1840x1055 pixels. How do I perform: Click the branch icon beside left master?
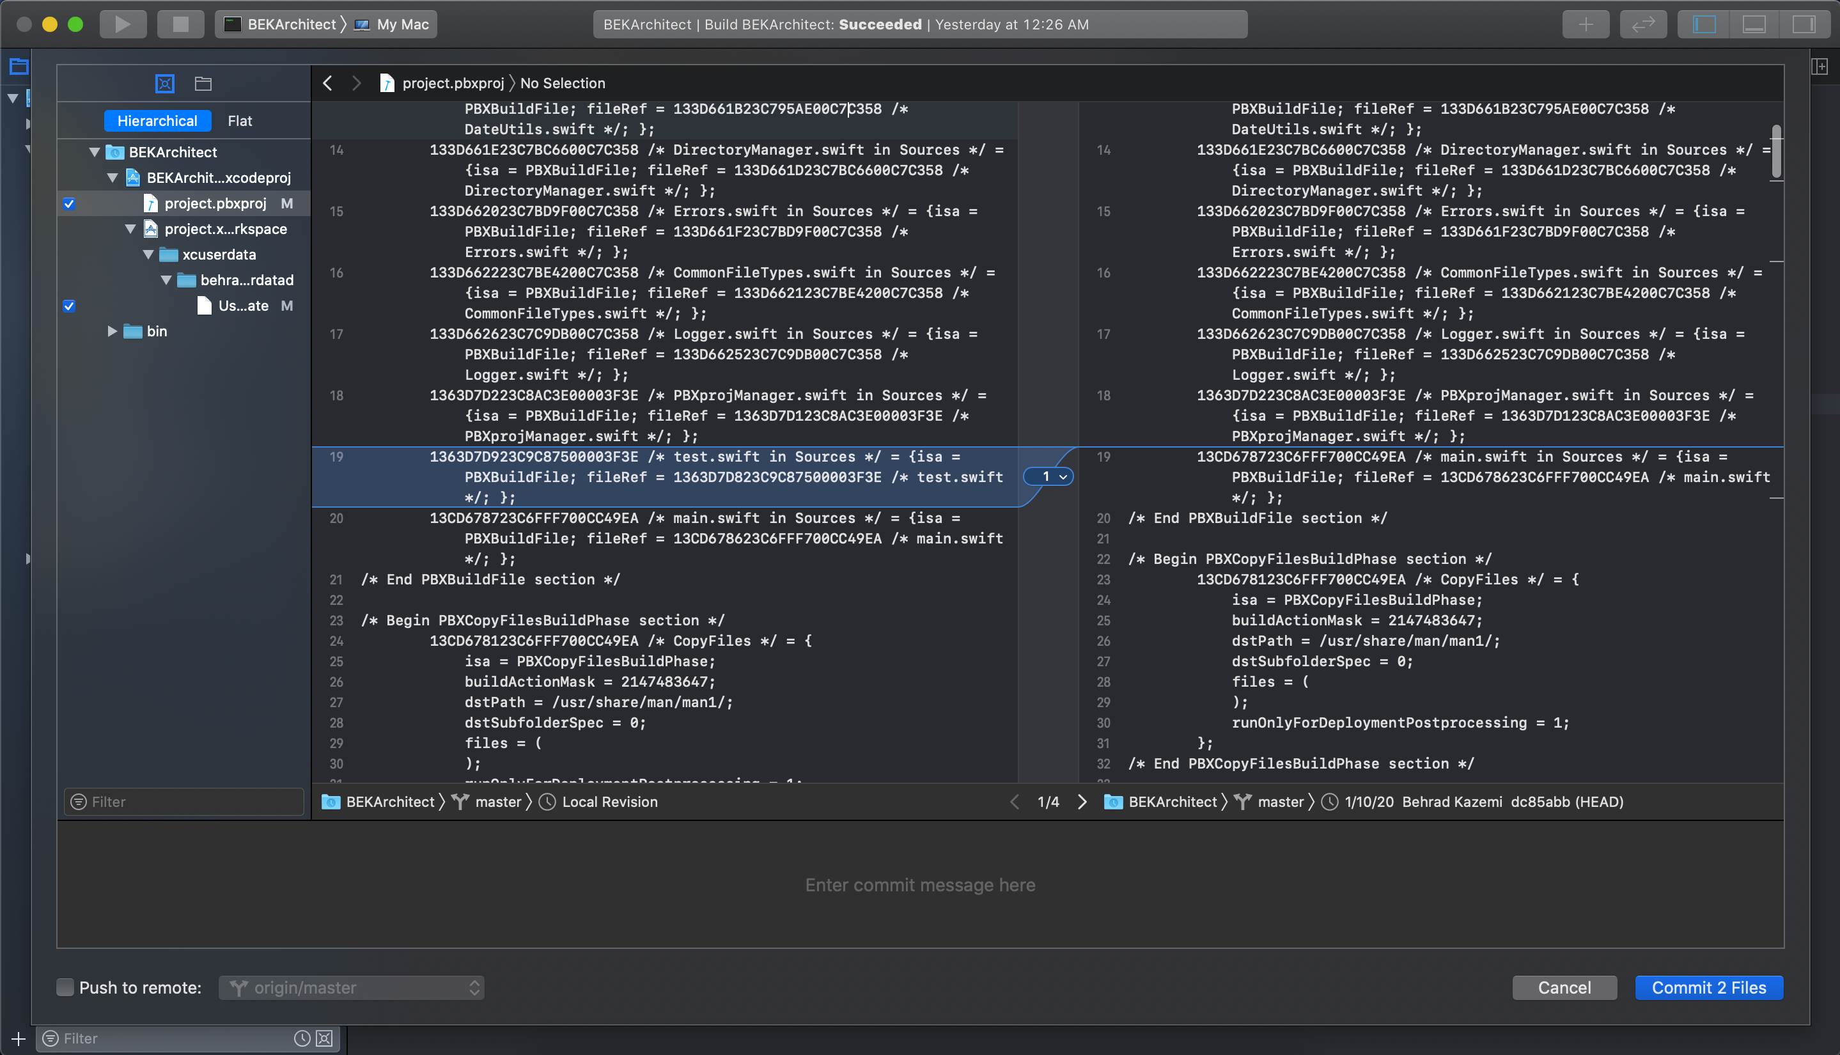point(460,802)
